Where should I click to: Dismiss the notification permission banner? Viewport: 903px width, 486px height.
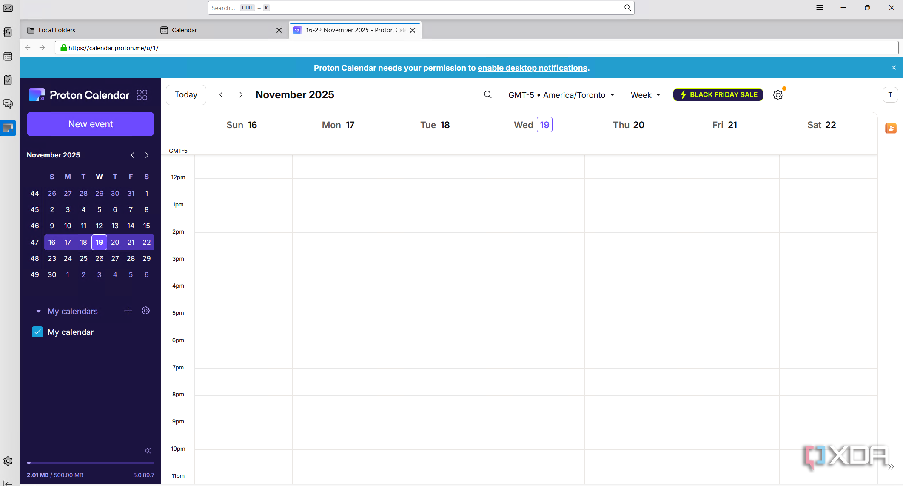[x=894, y=68]
